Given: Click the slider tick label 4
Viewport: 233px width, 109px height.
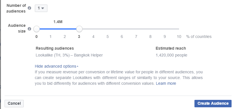Looking at the screenshot, I should tap(93, 37).
